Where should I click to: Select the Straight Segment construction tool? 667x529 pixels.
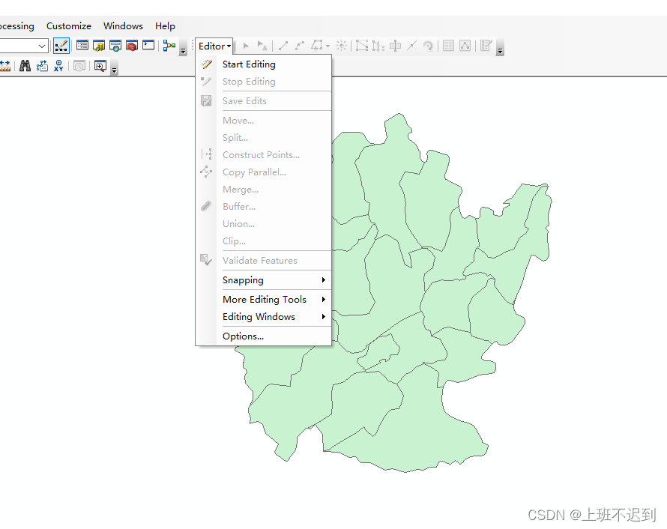pyautogui.click(x=283, y=46)
